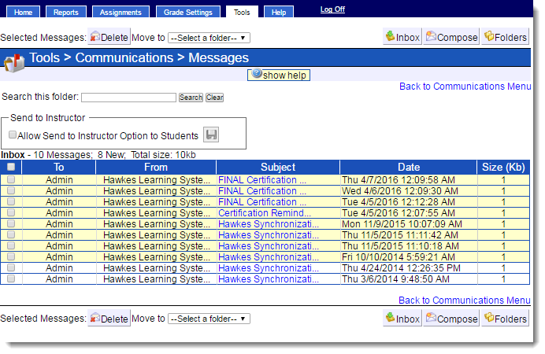Open the top Folders button
This screenshot has width=545, height=354.
506,37
